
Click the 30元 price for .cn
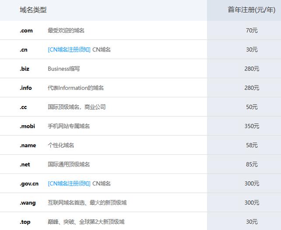[x=252, y=50]
